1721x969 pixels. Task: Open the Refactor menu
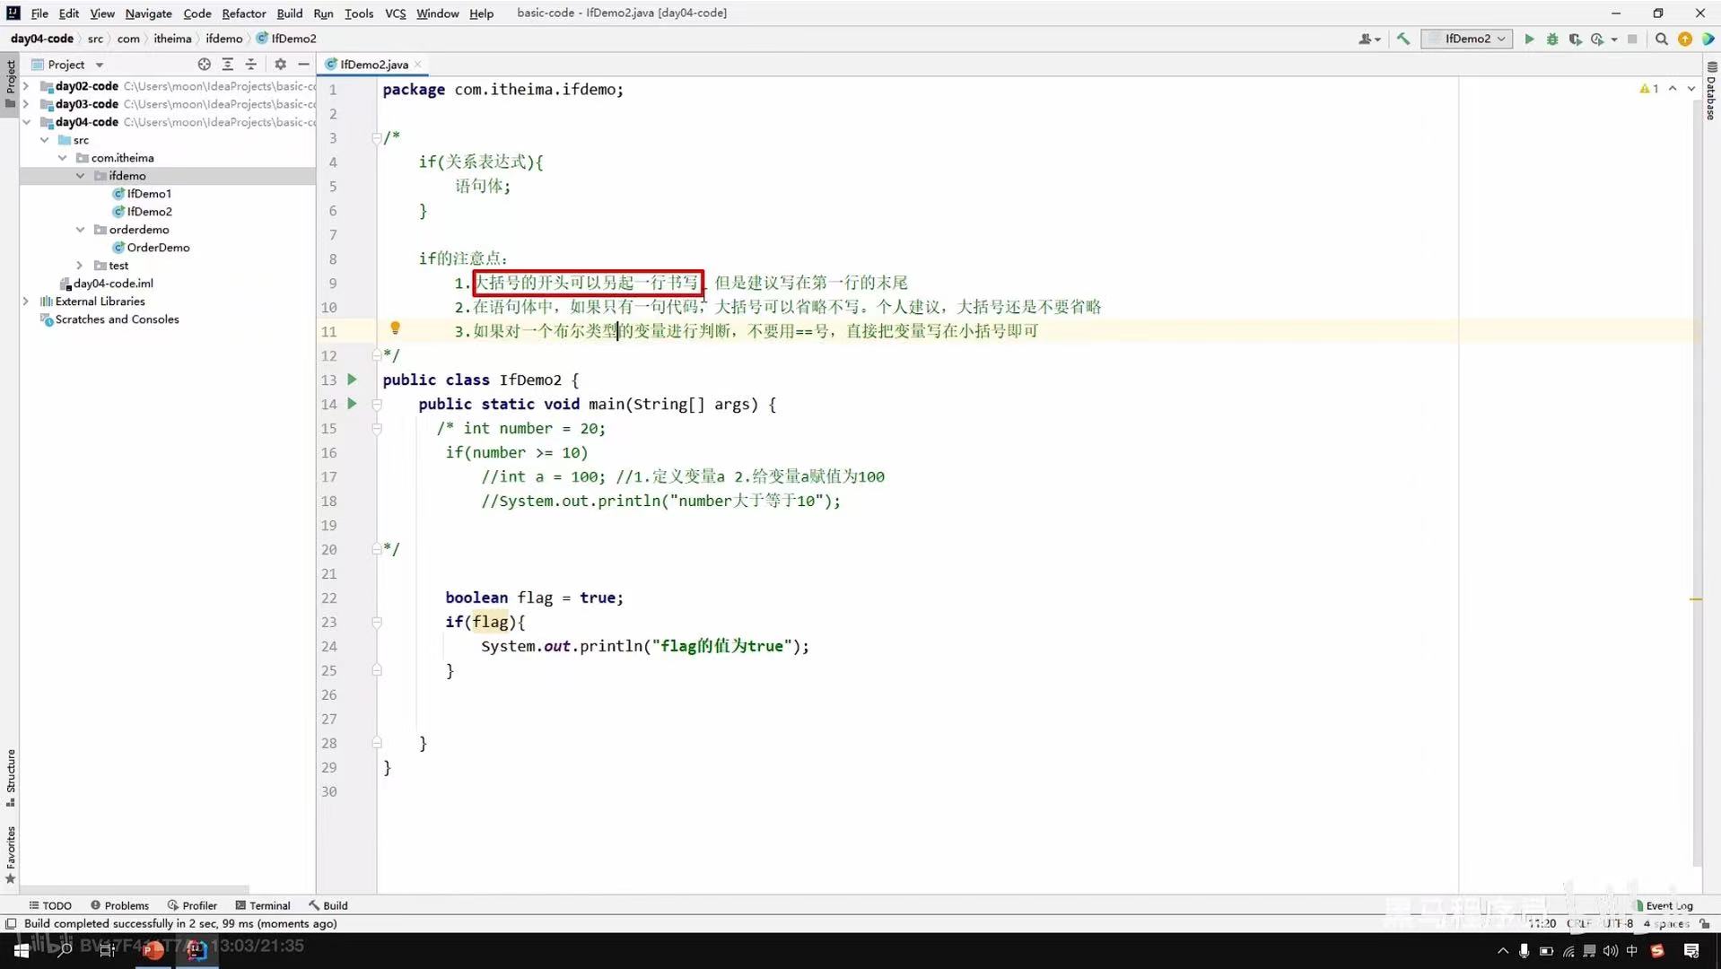[243, 13]
